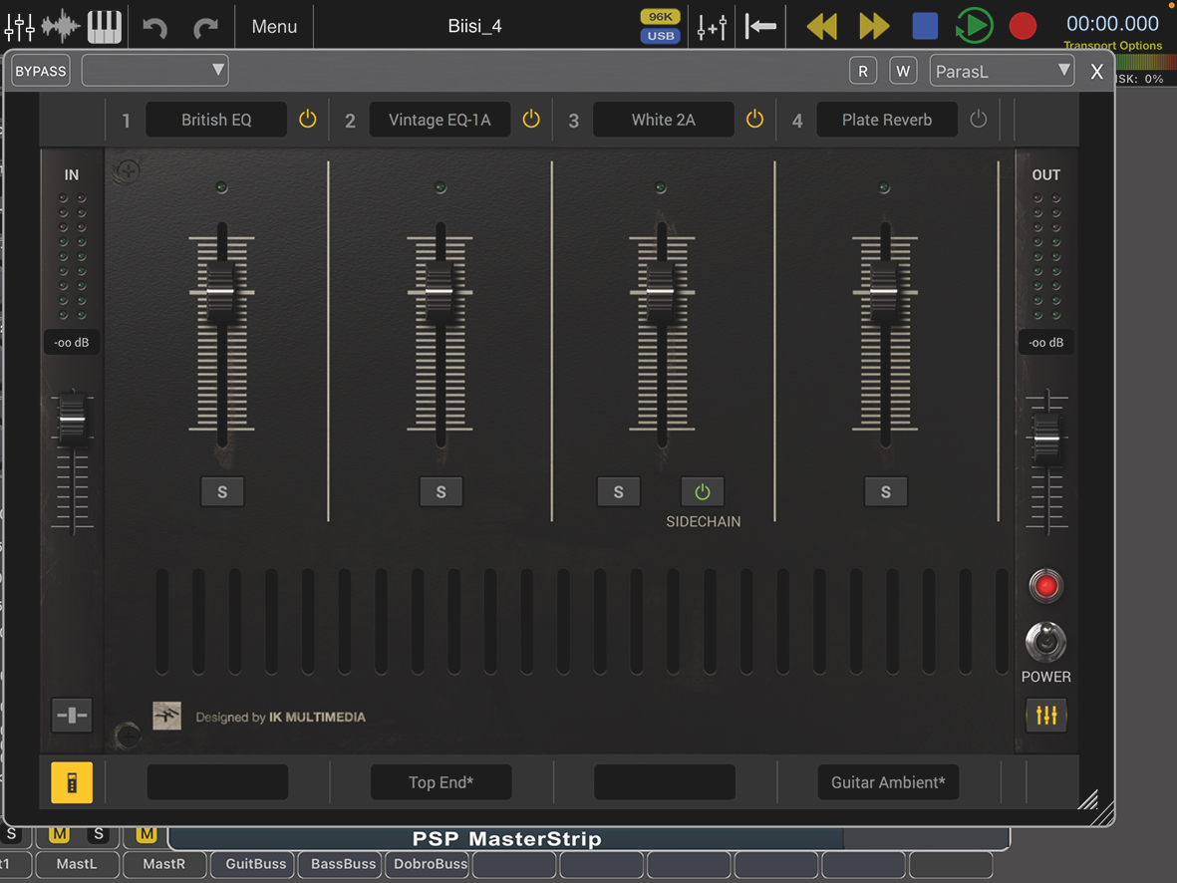Toggle power for Plate Reverb slot

pos(978,119)
